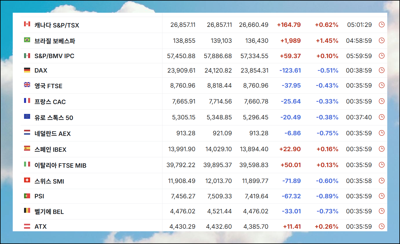Click the Belgian flag beside 벨기에 BEL
The width and height of the screenshot is (400, 244).
coord(27,210)
